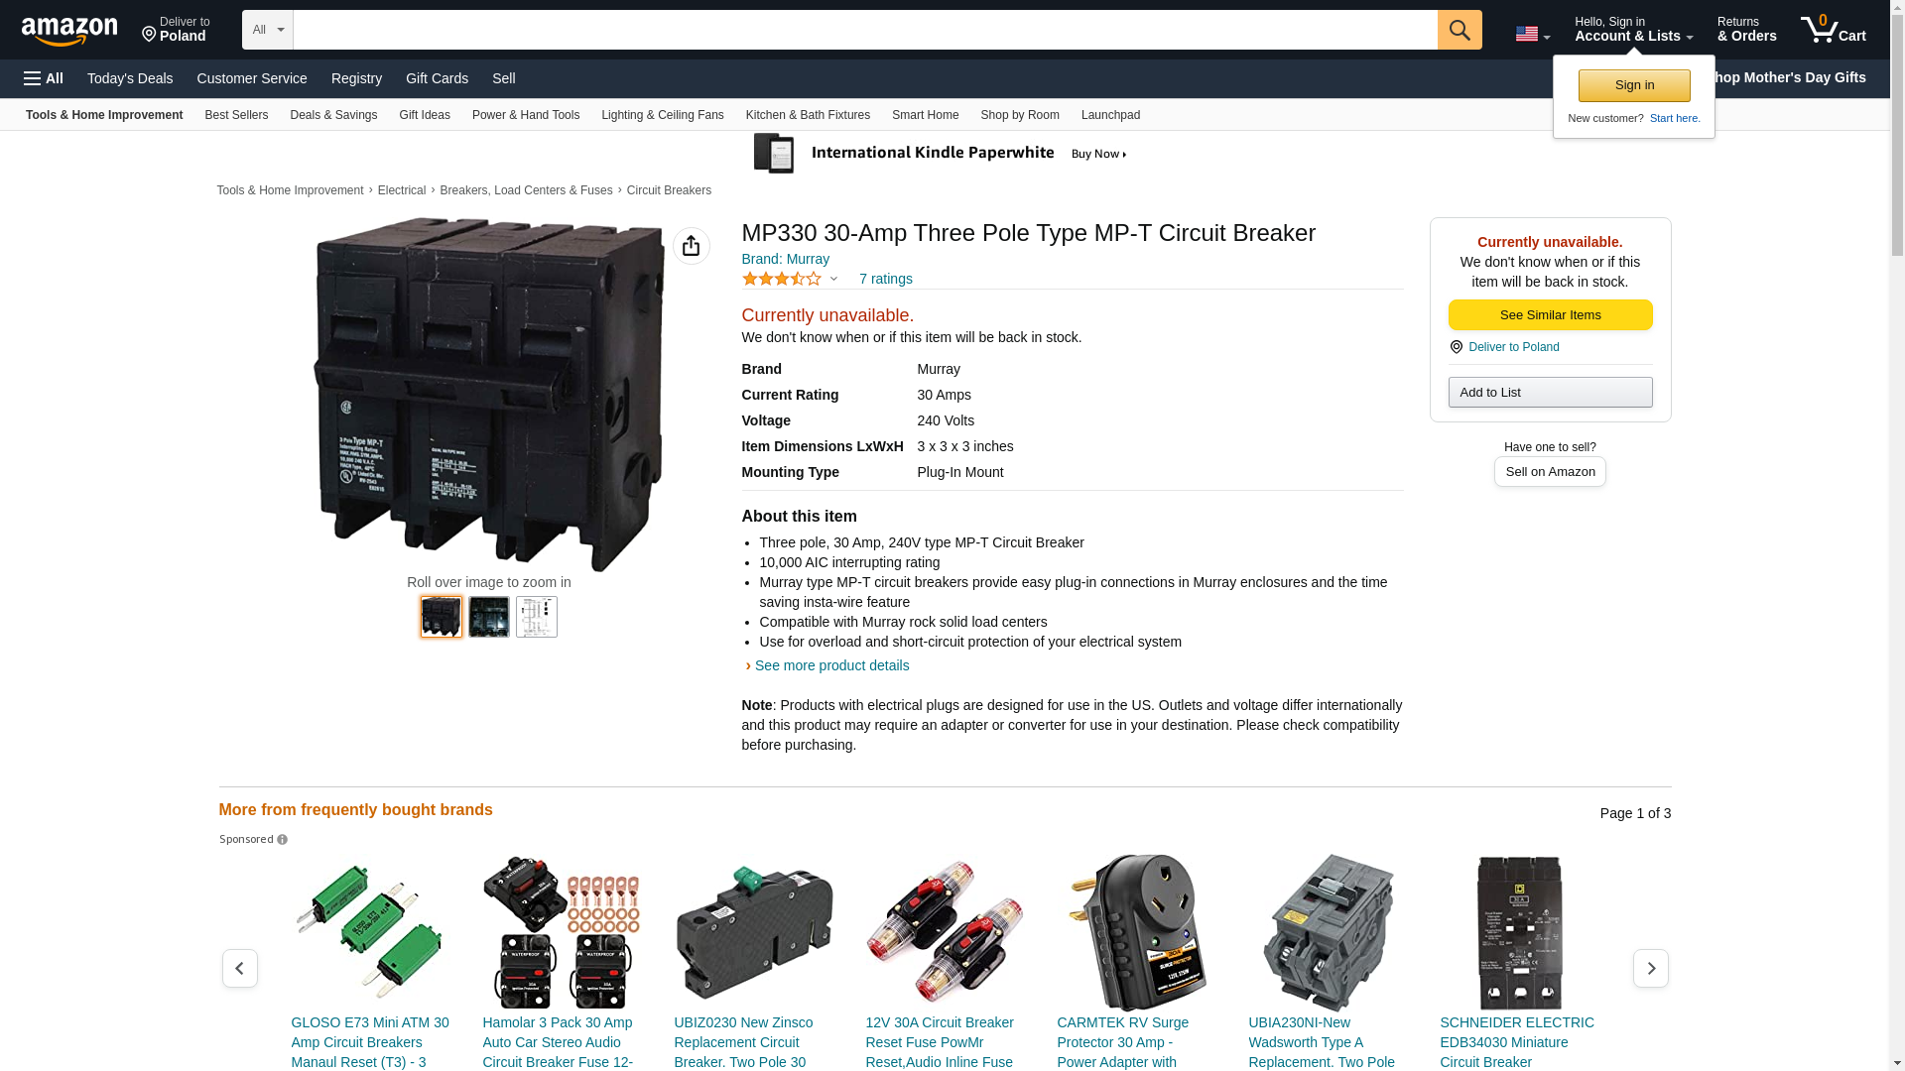
Task: Click the carousel previous arrow
Action: [x=239, y=968]
